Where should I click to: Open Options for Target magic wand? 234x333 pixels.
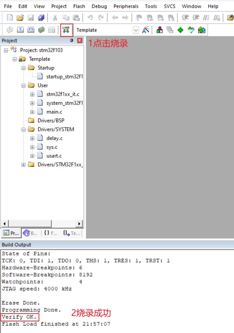(x=146, y=30)
